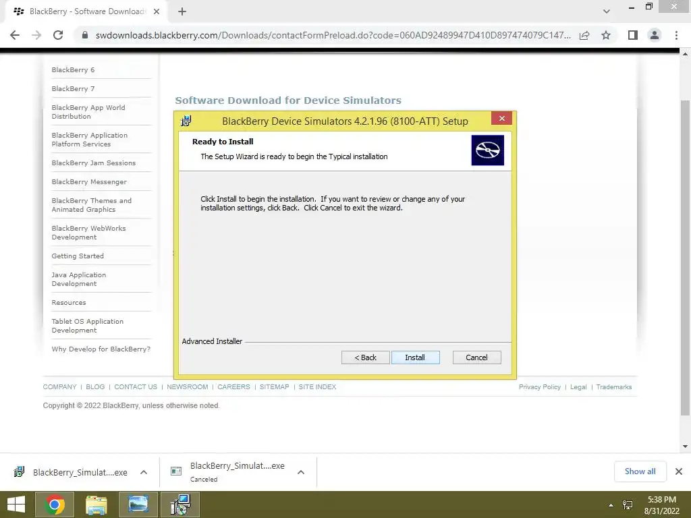691x518 pixels.
Task: Show all downloads
Action: pyautogui.click(x=640, y=471)
